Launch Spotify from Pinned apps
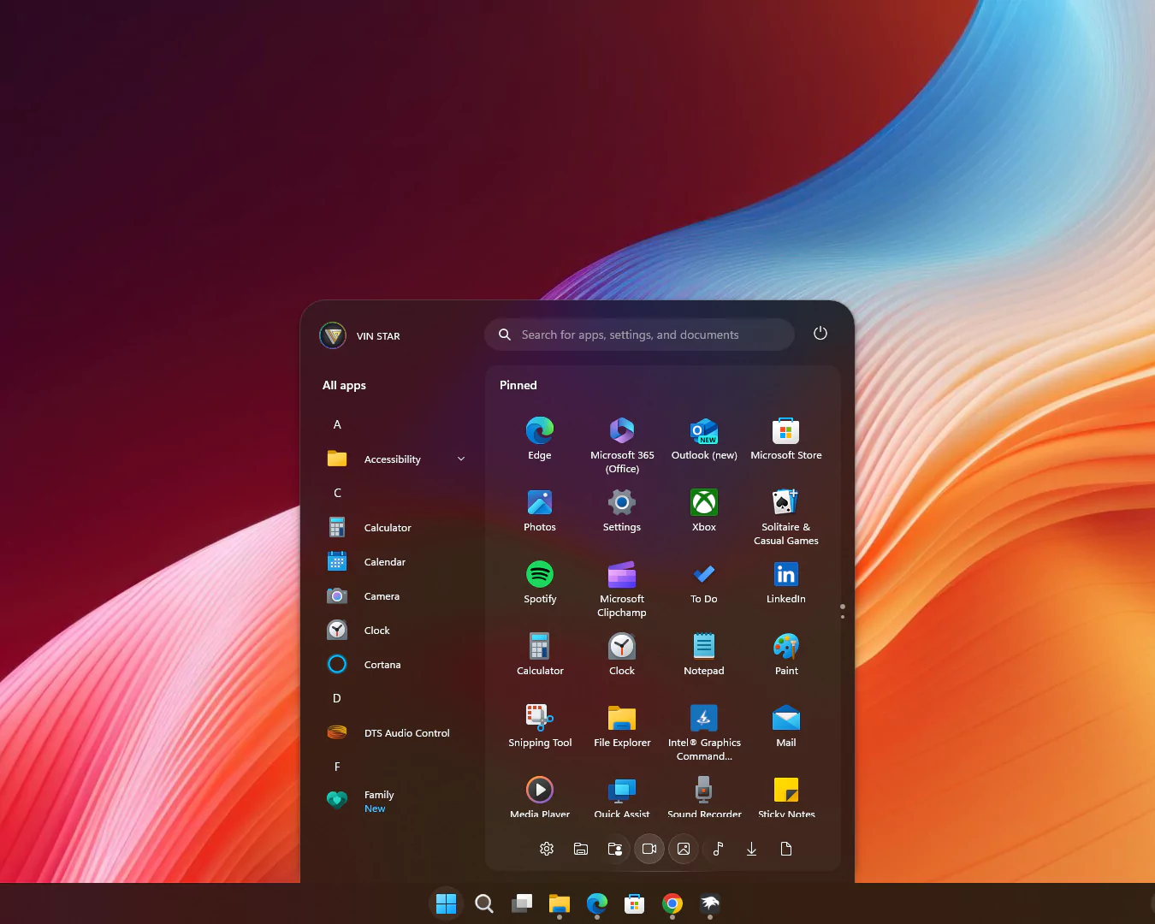The width and height of the screenshot is (1155, 924). tap(540, 583)
